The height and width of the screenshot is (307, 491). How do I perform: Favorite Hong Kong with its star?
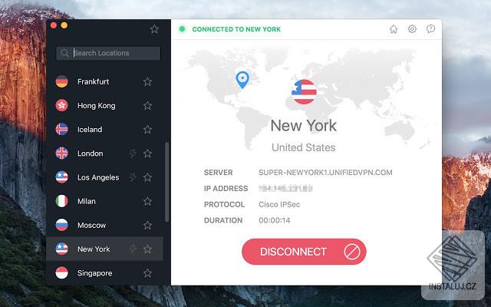pyautogui.click(x=147, y=106)
